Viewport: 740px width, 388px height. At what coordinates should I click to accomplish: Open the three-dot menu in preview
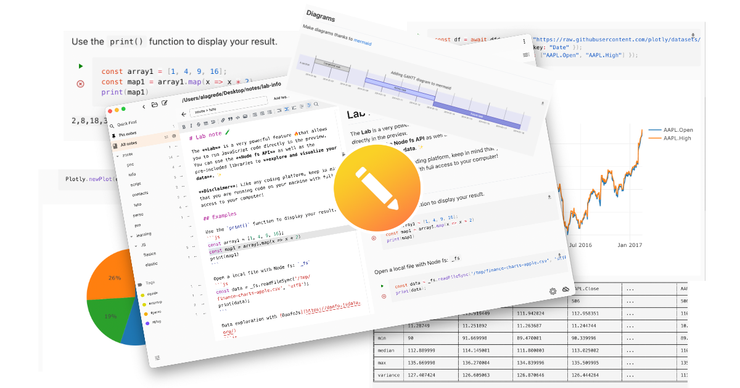525,41
